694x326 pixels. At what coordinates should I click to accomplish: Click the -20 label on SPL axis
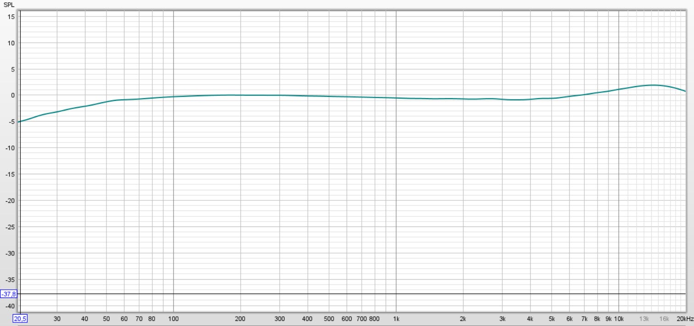tap(11, 201)
